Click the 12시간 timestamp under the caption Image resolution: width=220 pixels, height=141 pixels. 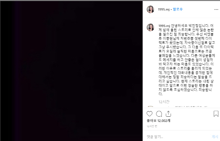pos(164,102)
